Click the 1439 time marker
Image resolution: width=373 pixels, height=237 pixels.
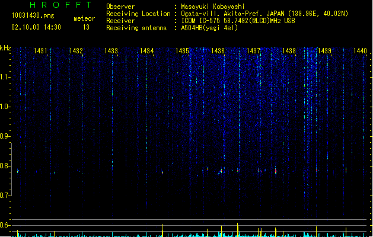click(x=324, y=51)
